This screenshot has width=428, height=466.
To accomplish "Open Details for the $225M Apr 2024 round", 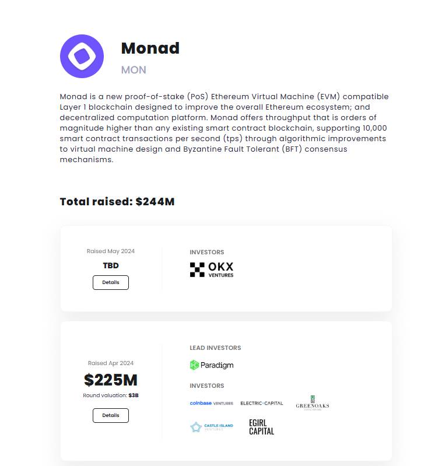I will click(111, 416).
